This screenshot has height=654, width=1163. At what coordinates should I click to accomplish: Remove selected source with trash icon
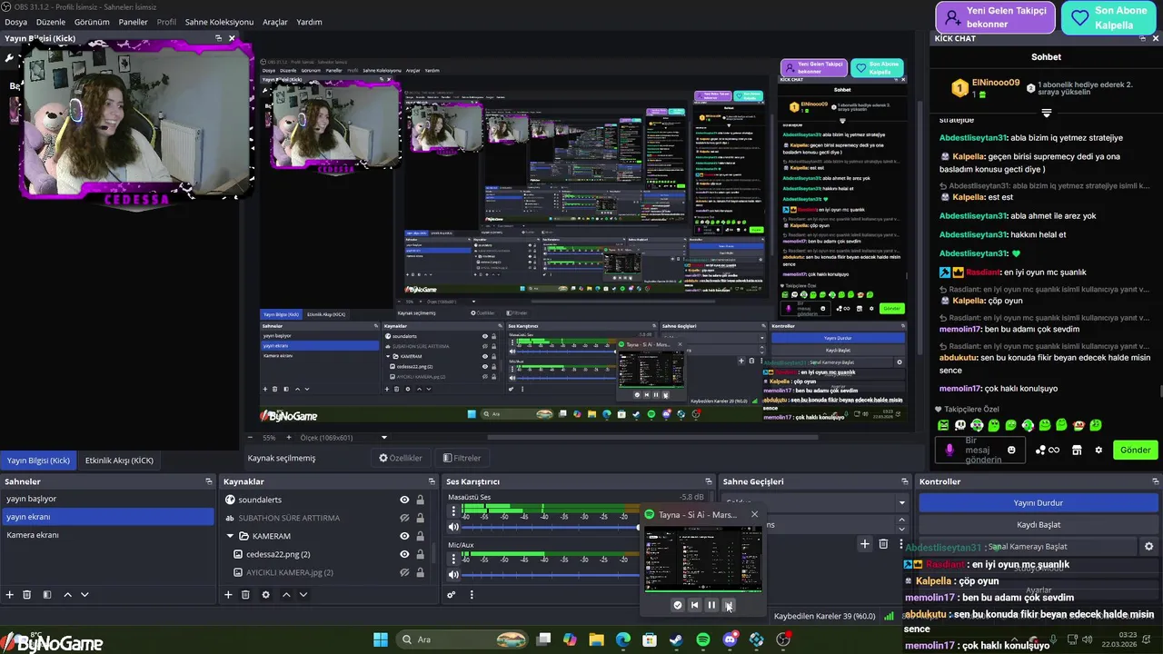[x=245, y=595]
